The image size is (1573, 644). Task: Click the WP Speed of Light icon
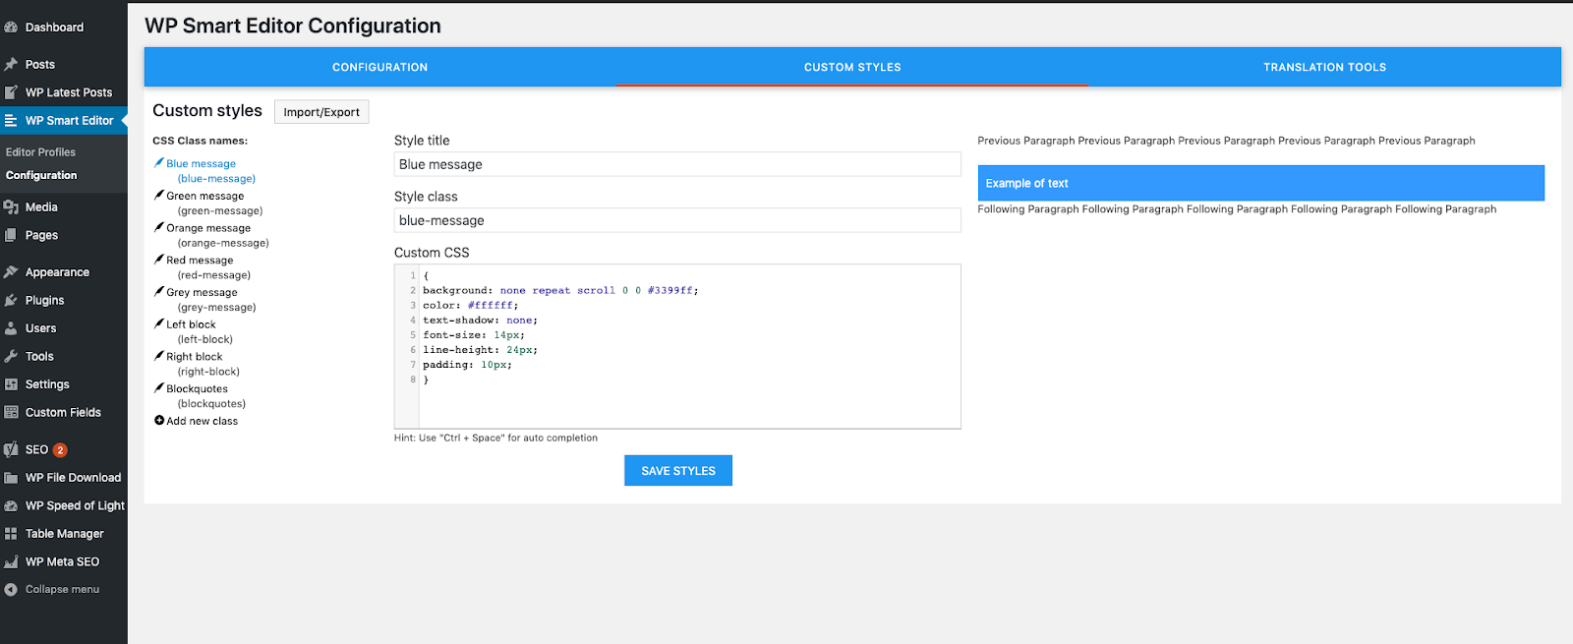click(x=11, y=505)
